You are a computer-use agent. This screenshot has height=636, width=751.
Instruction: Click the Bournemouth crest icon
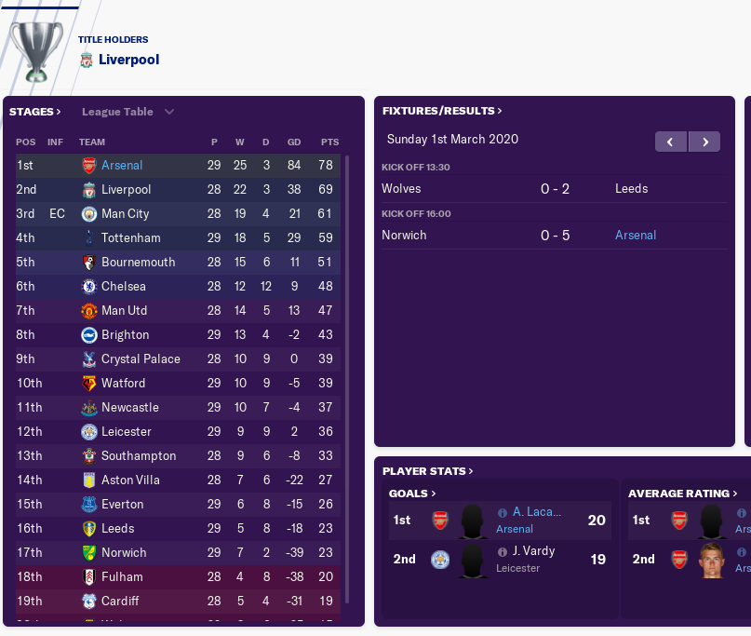pyautogui.click(x=89, y=263)
